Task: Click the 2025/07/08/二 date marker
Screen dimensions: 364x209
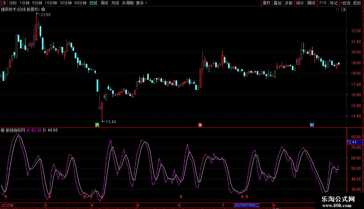Action: pos(246,205)
